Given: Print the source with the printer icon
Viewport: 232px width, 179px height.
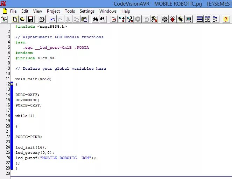Looking at the screenshot, I should point(42,19).
